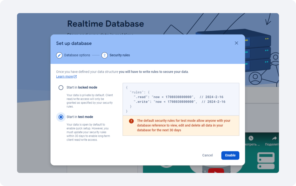Click the locked mode description paragraph
Screen dimensions: 296x186
[x=90, y=101]
